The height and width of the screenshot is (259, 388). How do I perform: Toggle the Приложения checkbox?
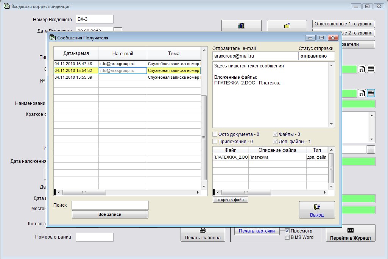[215, 142]
